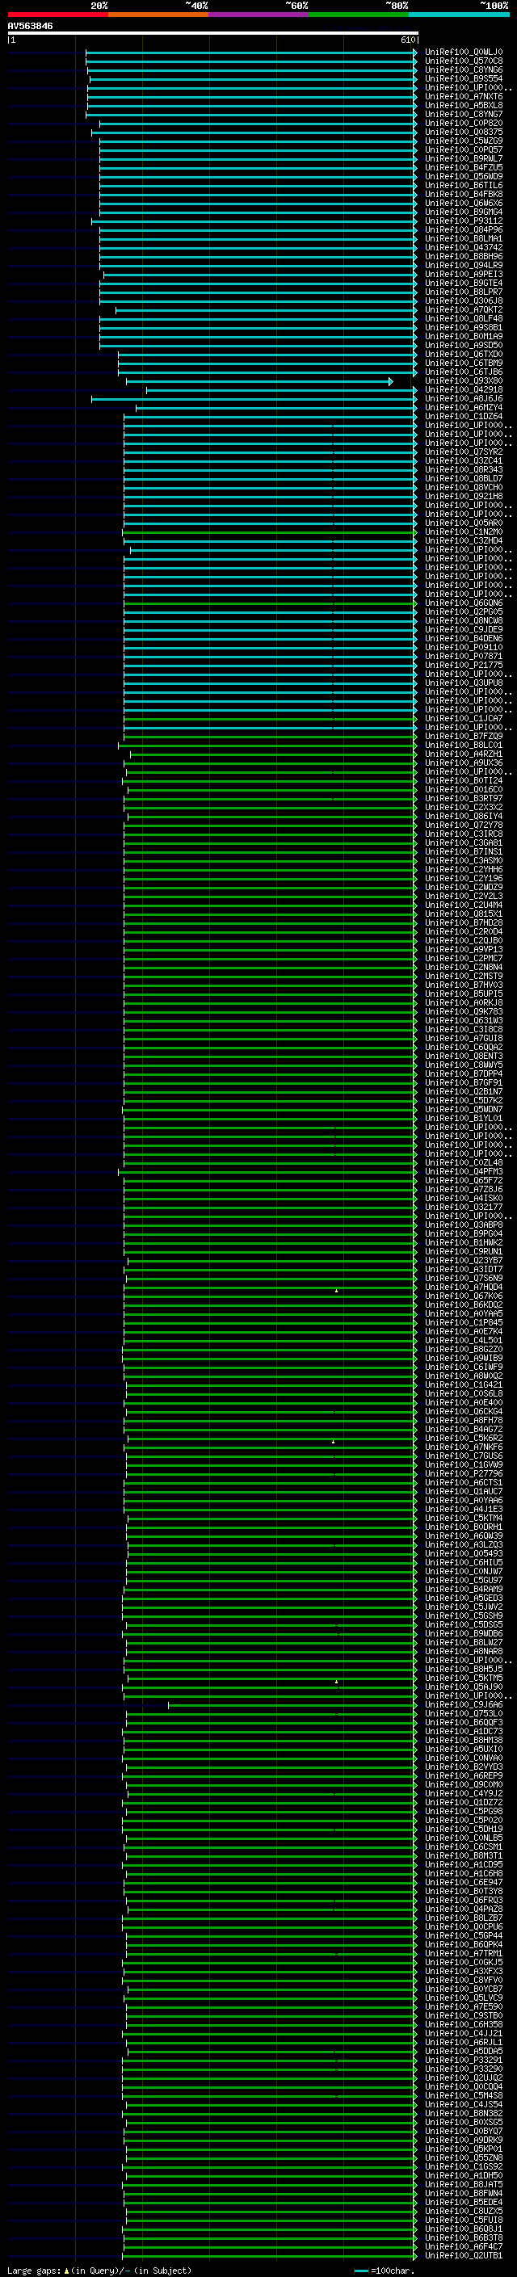Select the UniRef100_C1DZ64 label
Screen dimensions: 517x2277
pyautogui.click(x=463, y=416)
